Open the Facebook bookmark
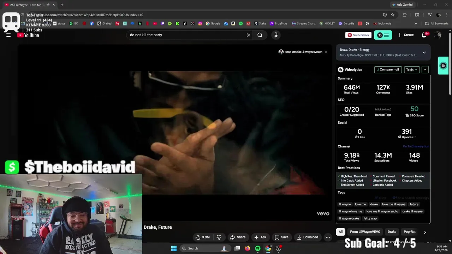Viewport: 452px width, 254px height. [x=92, y=24]
